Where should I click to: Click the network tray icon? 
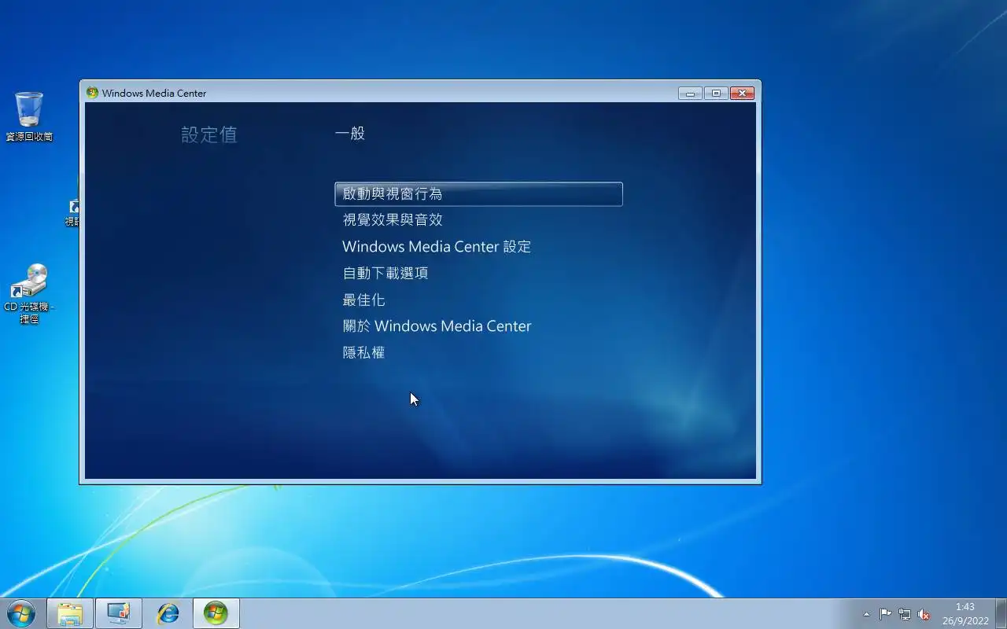click(905, 614)
